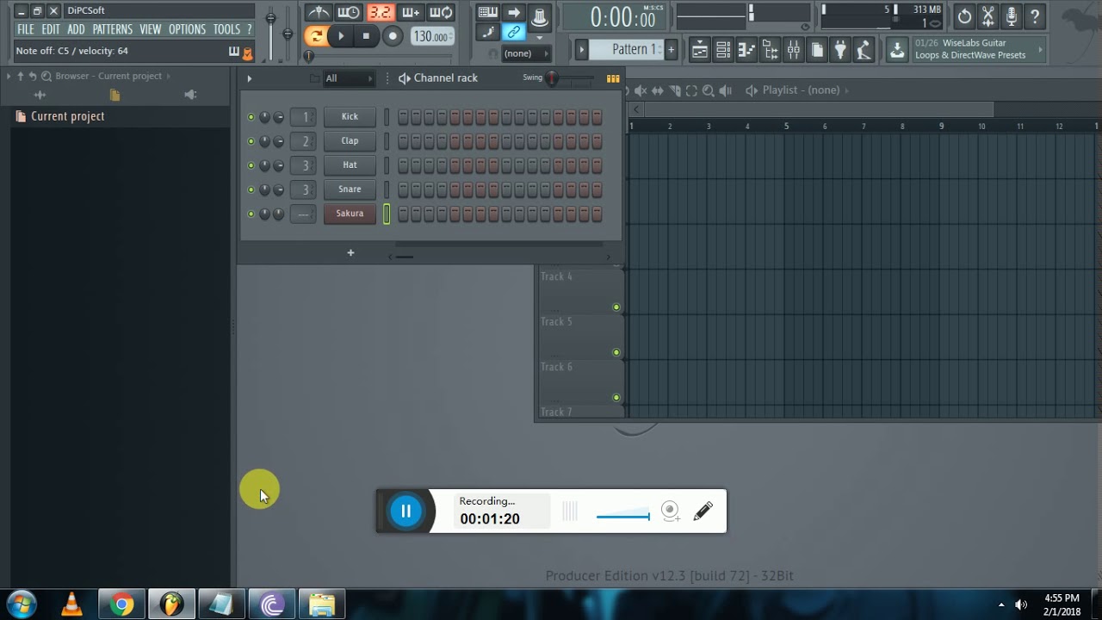Screen dimensions: 1102x620
Task: Mute the Hat channel green light
Action: [251, 165]
